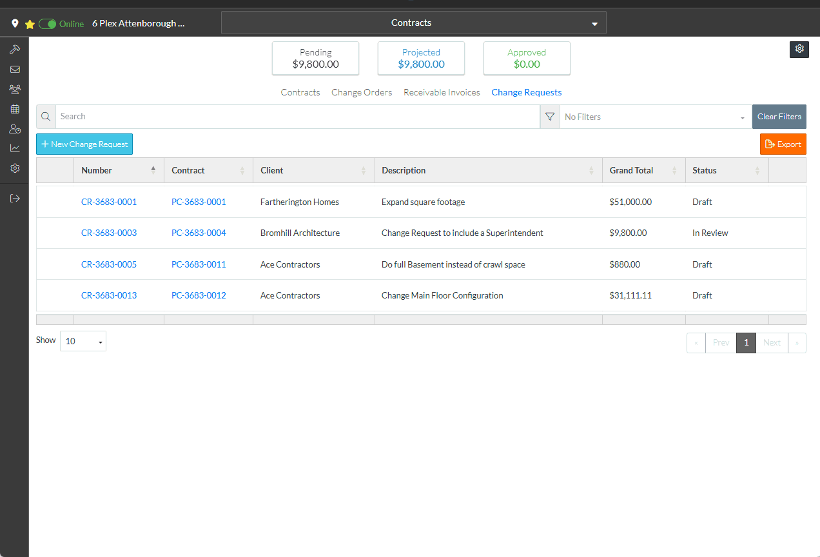Open the gear settings button at top right
The width and height of the screenshot is (820, 557).
pos(799,49)
